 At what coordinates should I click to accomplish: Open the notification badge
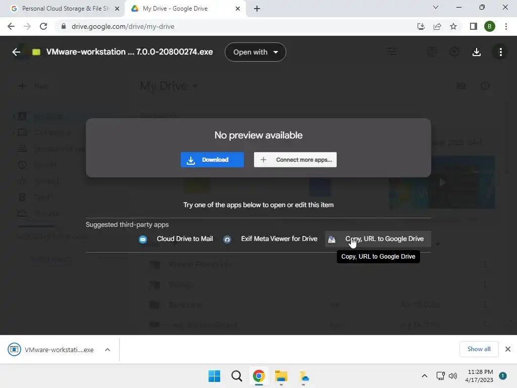tap(503, 376)
